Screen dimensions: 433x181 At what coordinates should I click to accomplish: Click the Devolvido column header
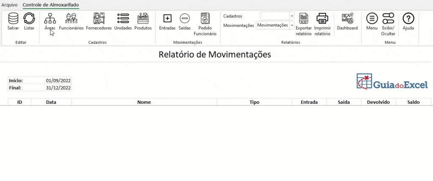[x=378, y=102]
